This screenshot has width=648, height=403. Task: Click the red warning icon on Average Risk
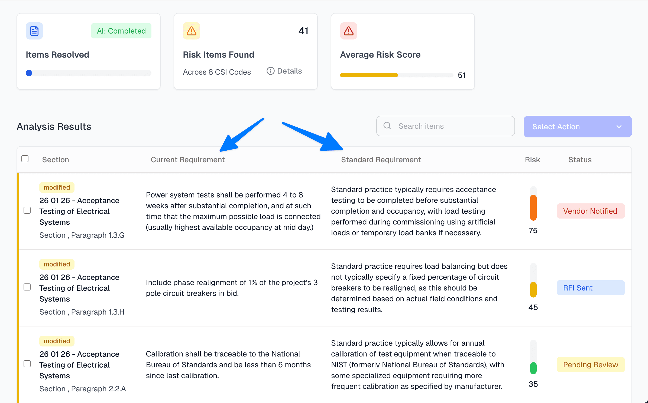tap(349, 31)
